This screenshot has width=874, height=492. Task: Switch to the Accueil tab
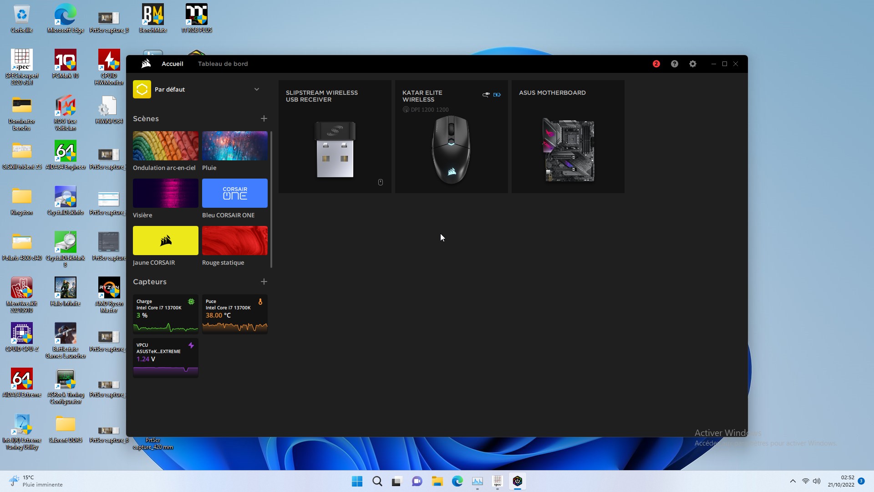tap(173, 64)
